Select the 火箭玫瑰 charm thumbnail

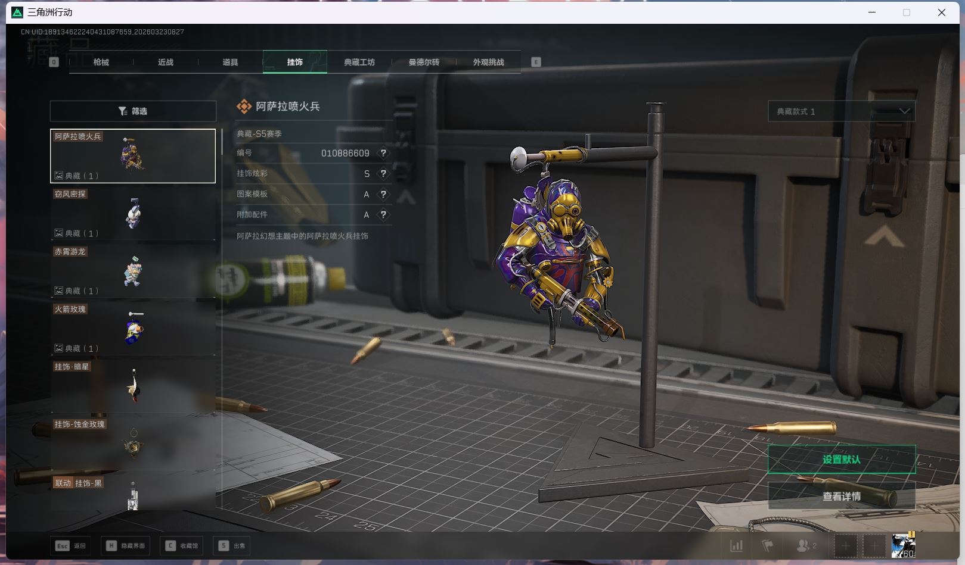133,329
